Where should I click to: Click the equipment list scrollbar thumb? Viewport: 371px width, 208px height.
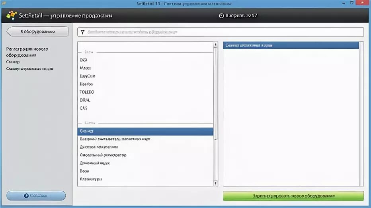point(215,93)
